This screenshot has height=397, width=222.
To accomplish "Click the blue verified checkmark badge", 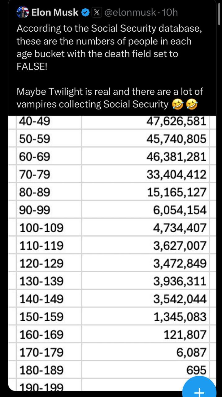I will [x=85, y=13].
